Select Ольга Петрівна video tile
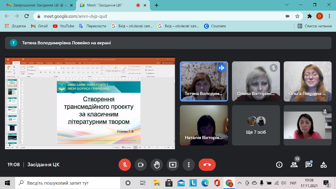The height and width of the screenshot is (189, 336). [308, 81]
